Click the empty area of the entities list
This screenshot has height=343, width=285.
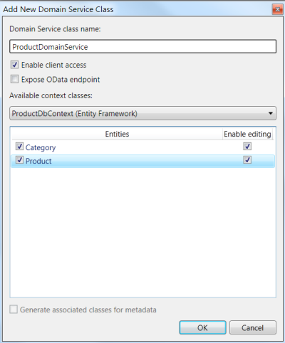point(142,233)
